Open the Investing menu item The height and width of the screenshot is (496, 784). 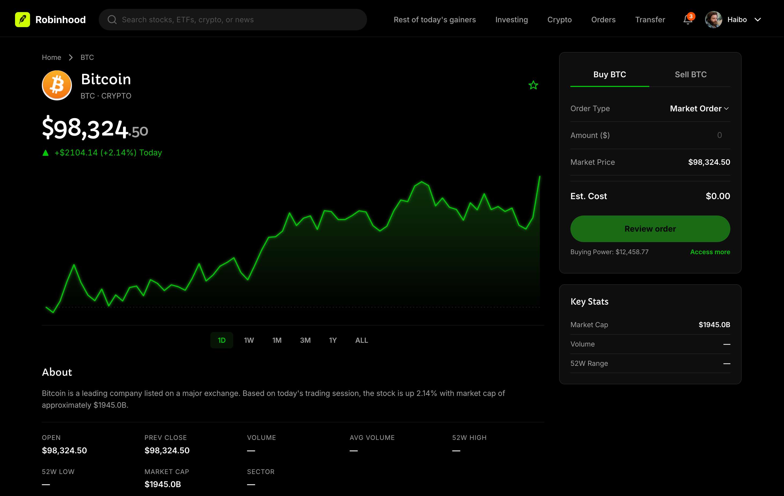[511, 20]
